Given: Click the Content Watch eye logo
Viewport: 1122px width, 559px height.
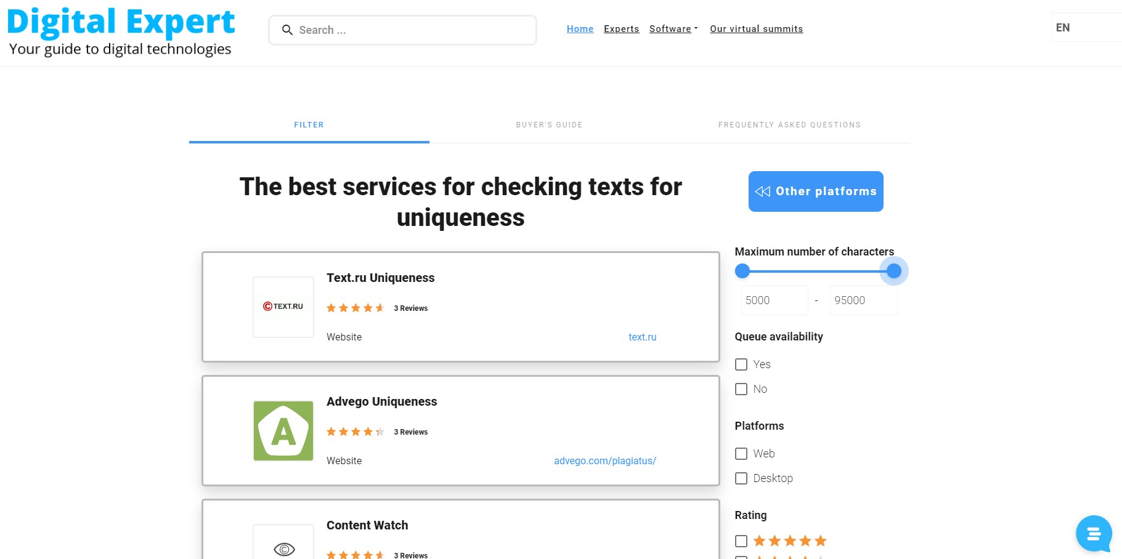Looking at the screenshot, I should (x=284, y=549).
